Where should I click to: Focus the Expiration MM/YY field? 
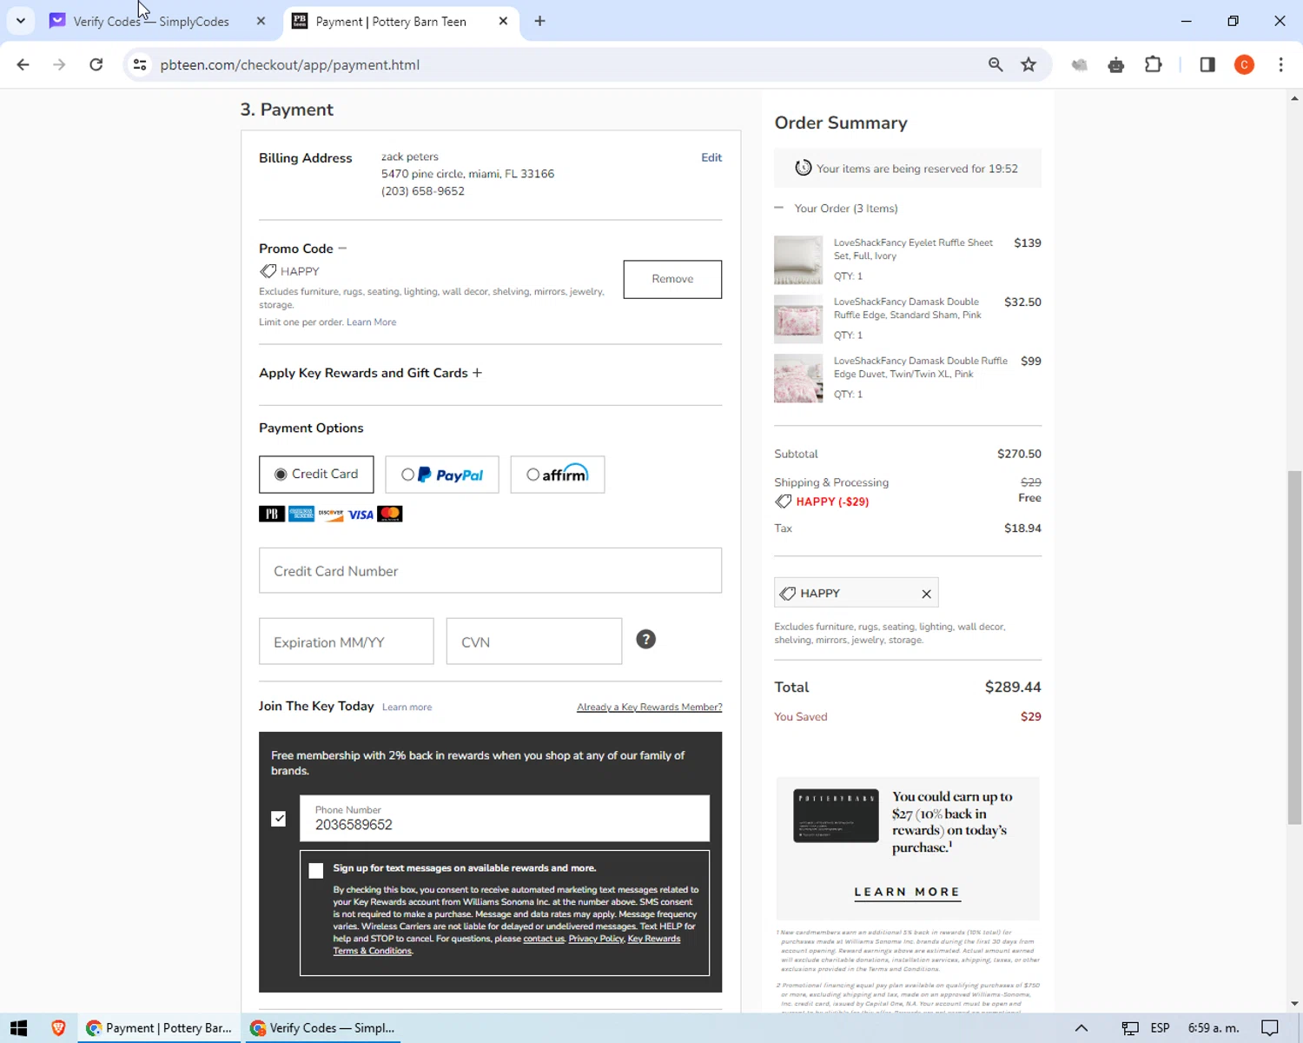point(347,641)
